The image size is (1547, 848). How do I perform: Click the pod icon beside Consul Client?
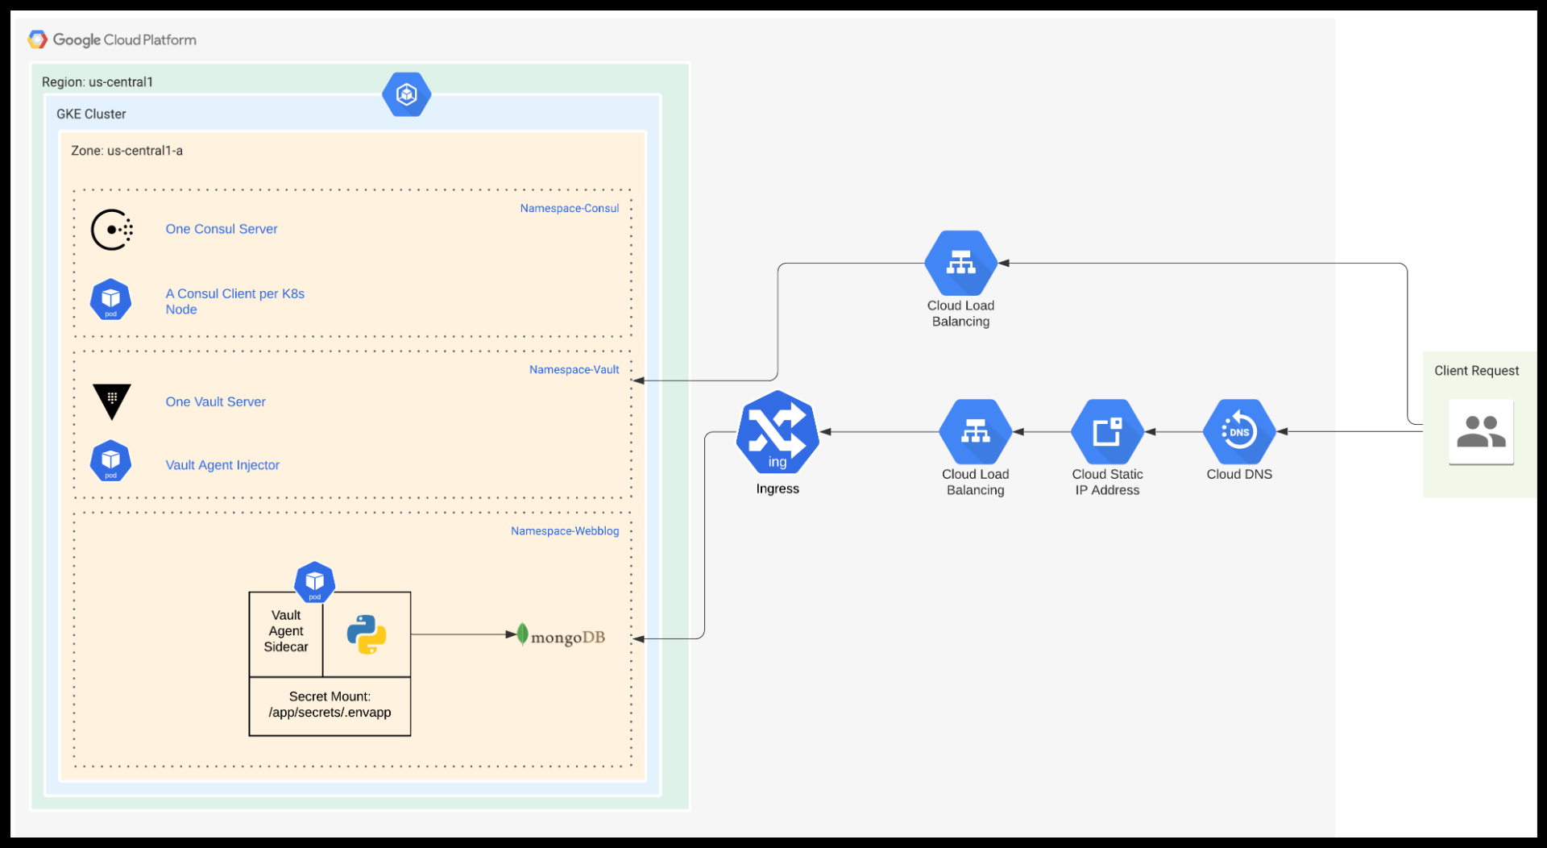tap(110, 299)
